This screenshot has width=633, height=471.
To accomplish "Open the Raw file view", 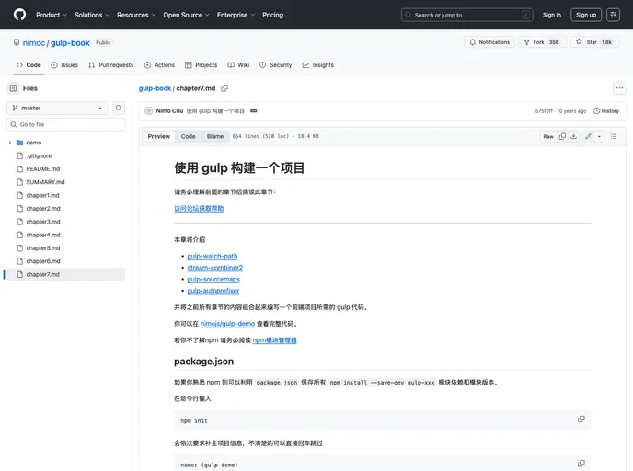I will (548, 136).
